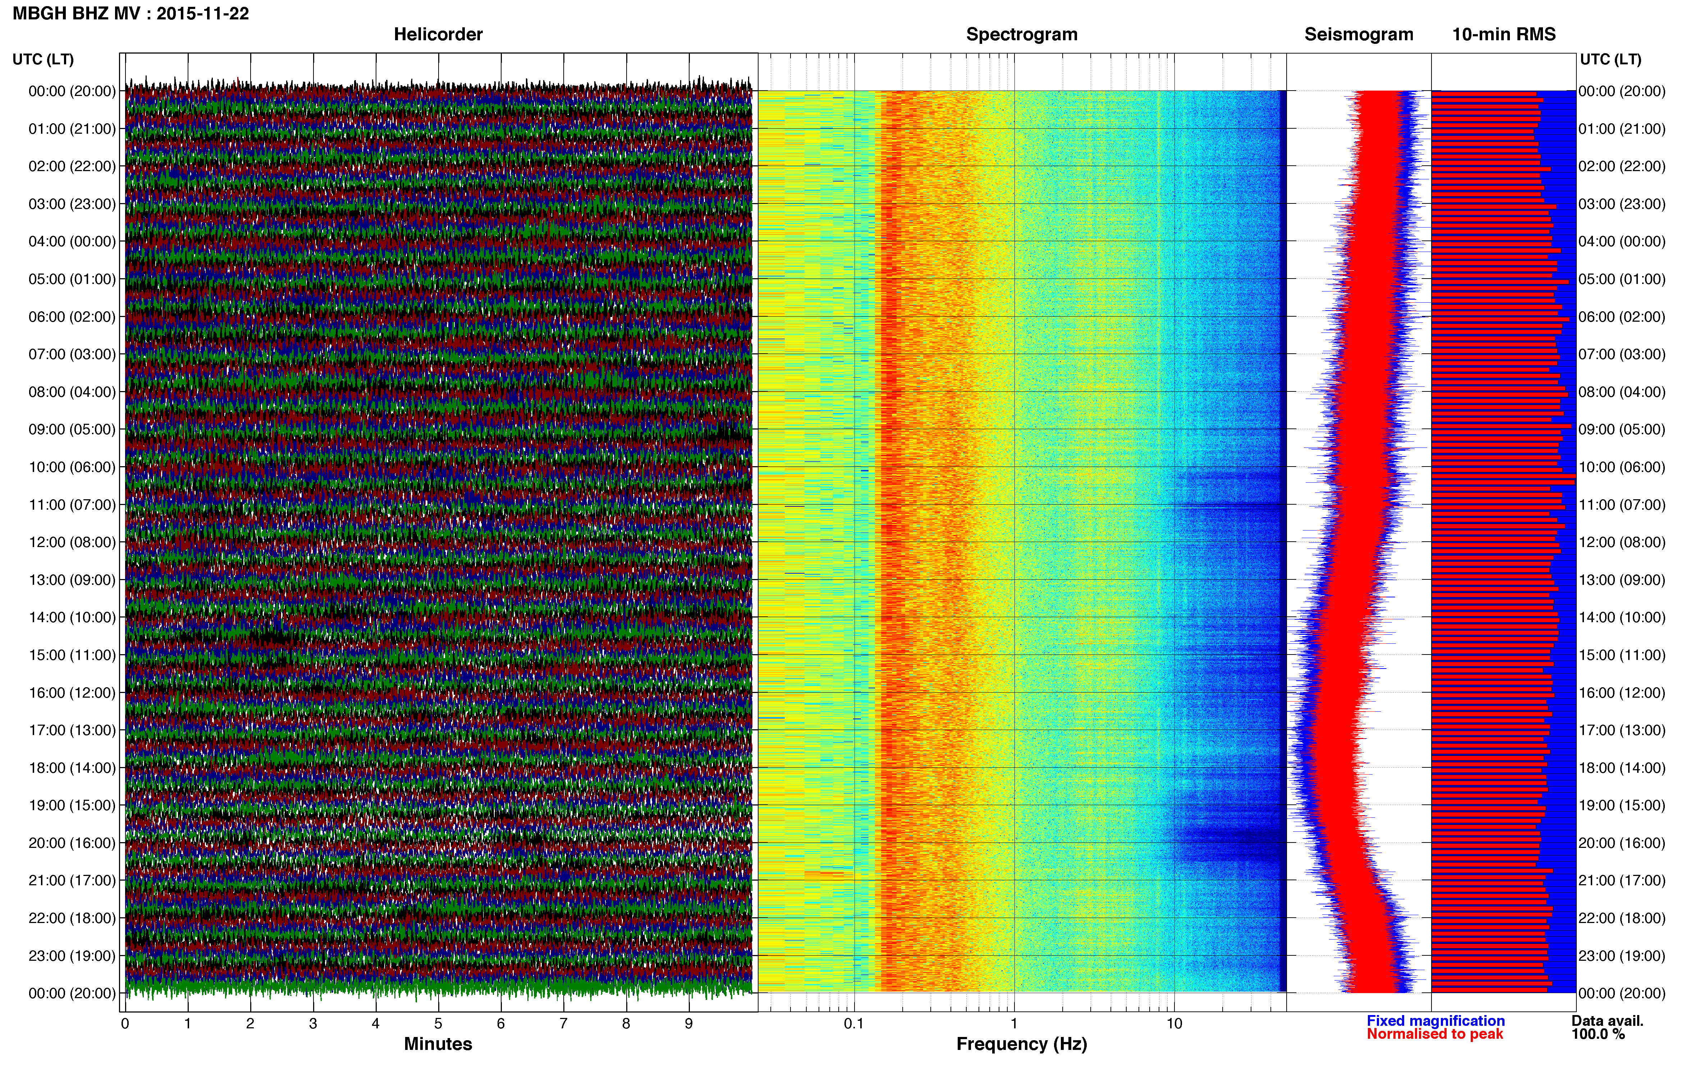Click right-side time label '06:00 (02:00)'
Image resolution: width=1704 pixels, height=1065 pixels.
(x=1622, y=317)
